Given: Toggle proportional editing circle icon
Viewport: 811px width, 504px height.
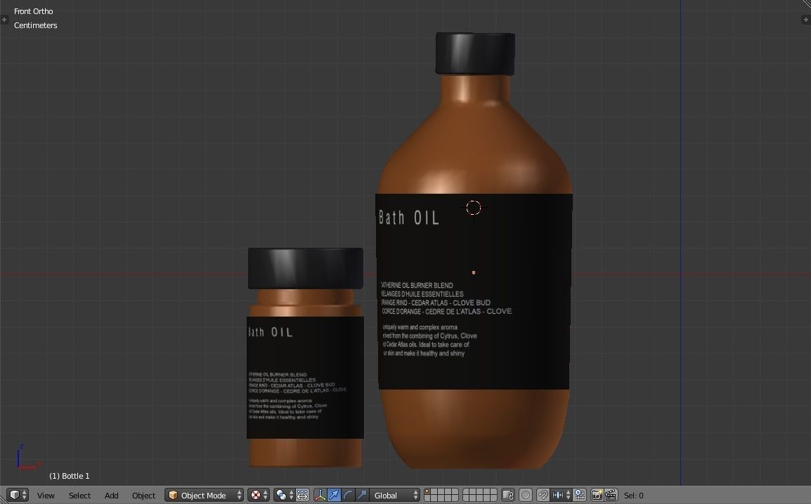Looking at the screenshot, I should (526, 495).
